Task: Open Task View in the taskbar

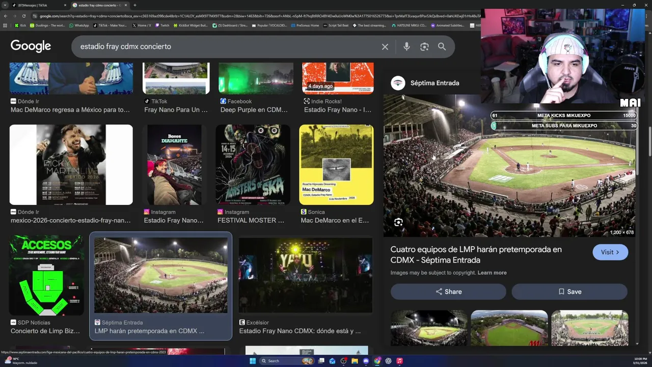Action: (321, 361)
